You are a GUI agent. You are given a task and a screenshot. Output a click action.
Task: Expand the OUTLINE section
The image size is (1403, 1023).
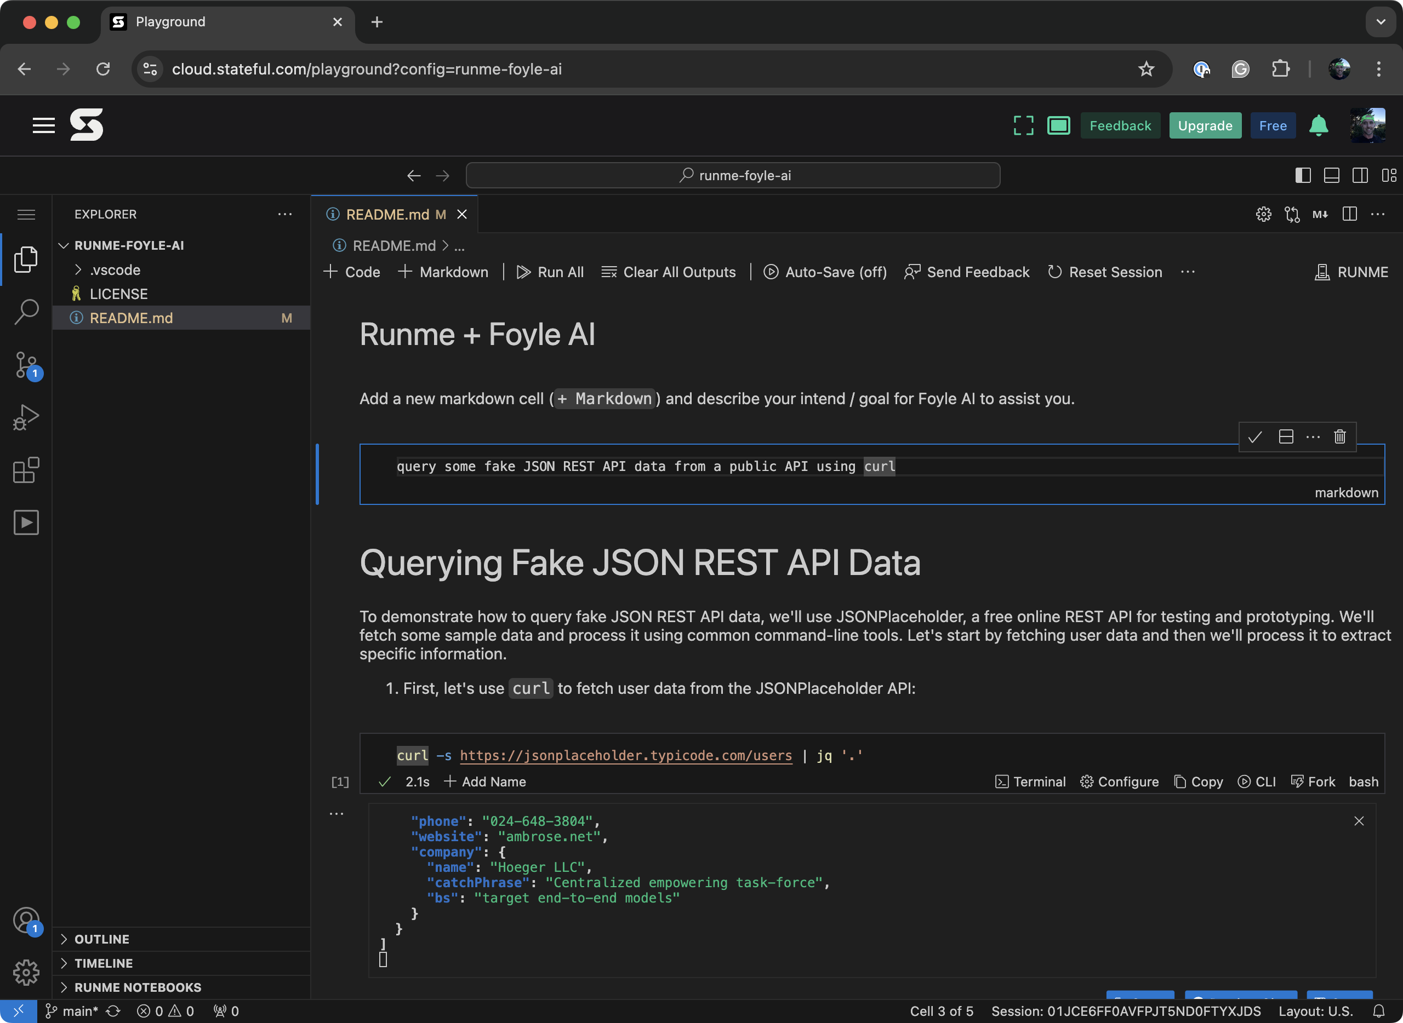(x=101, y=939)
